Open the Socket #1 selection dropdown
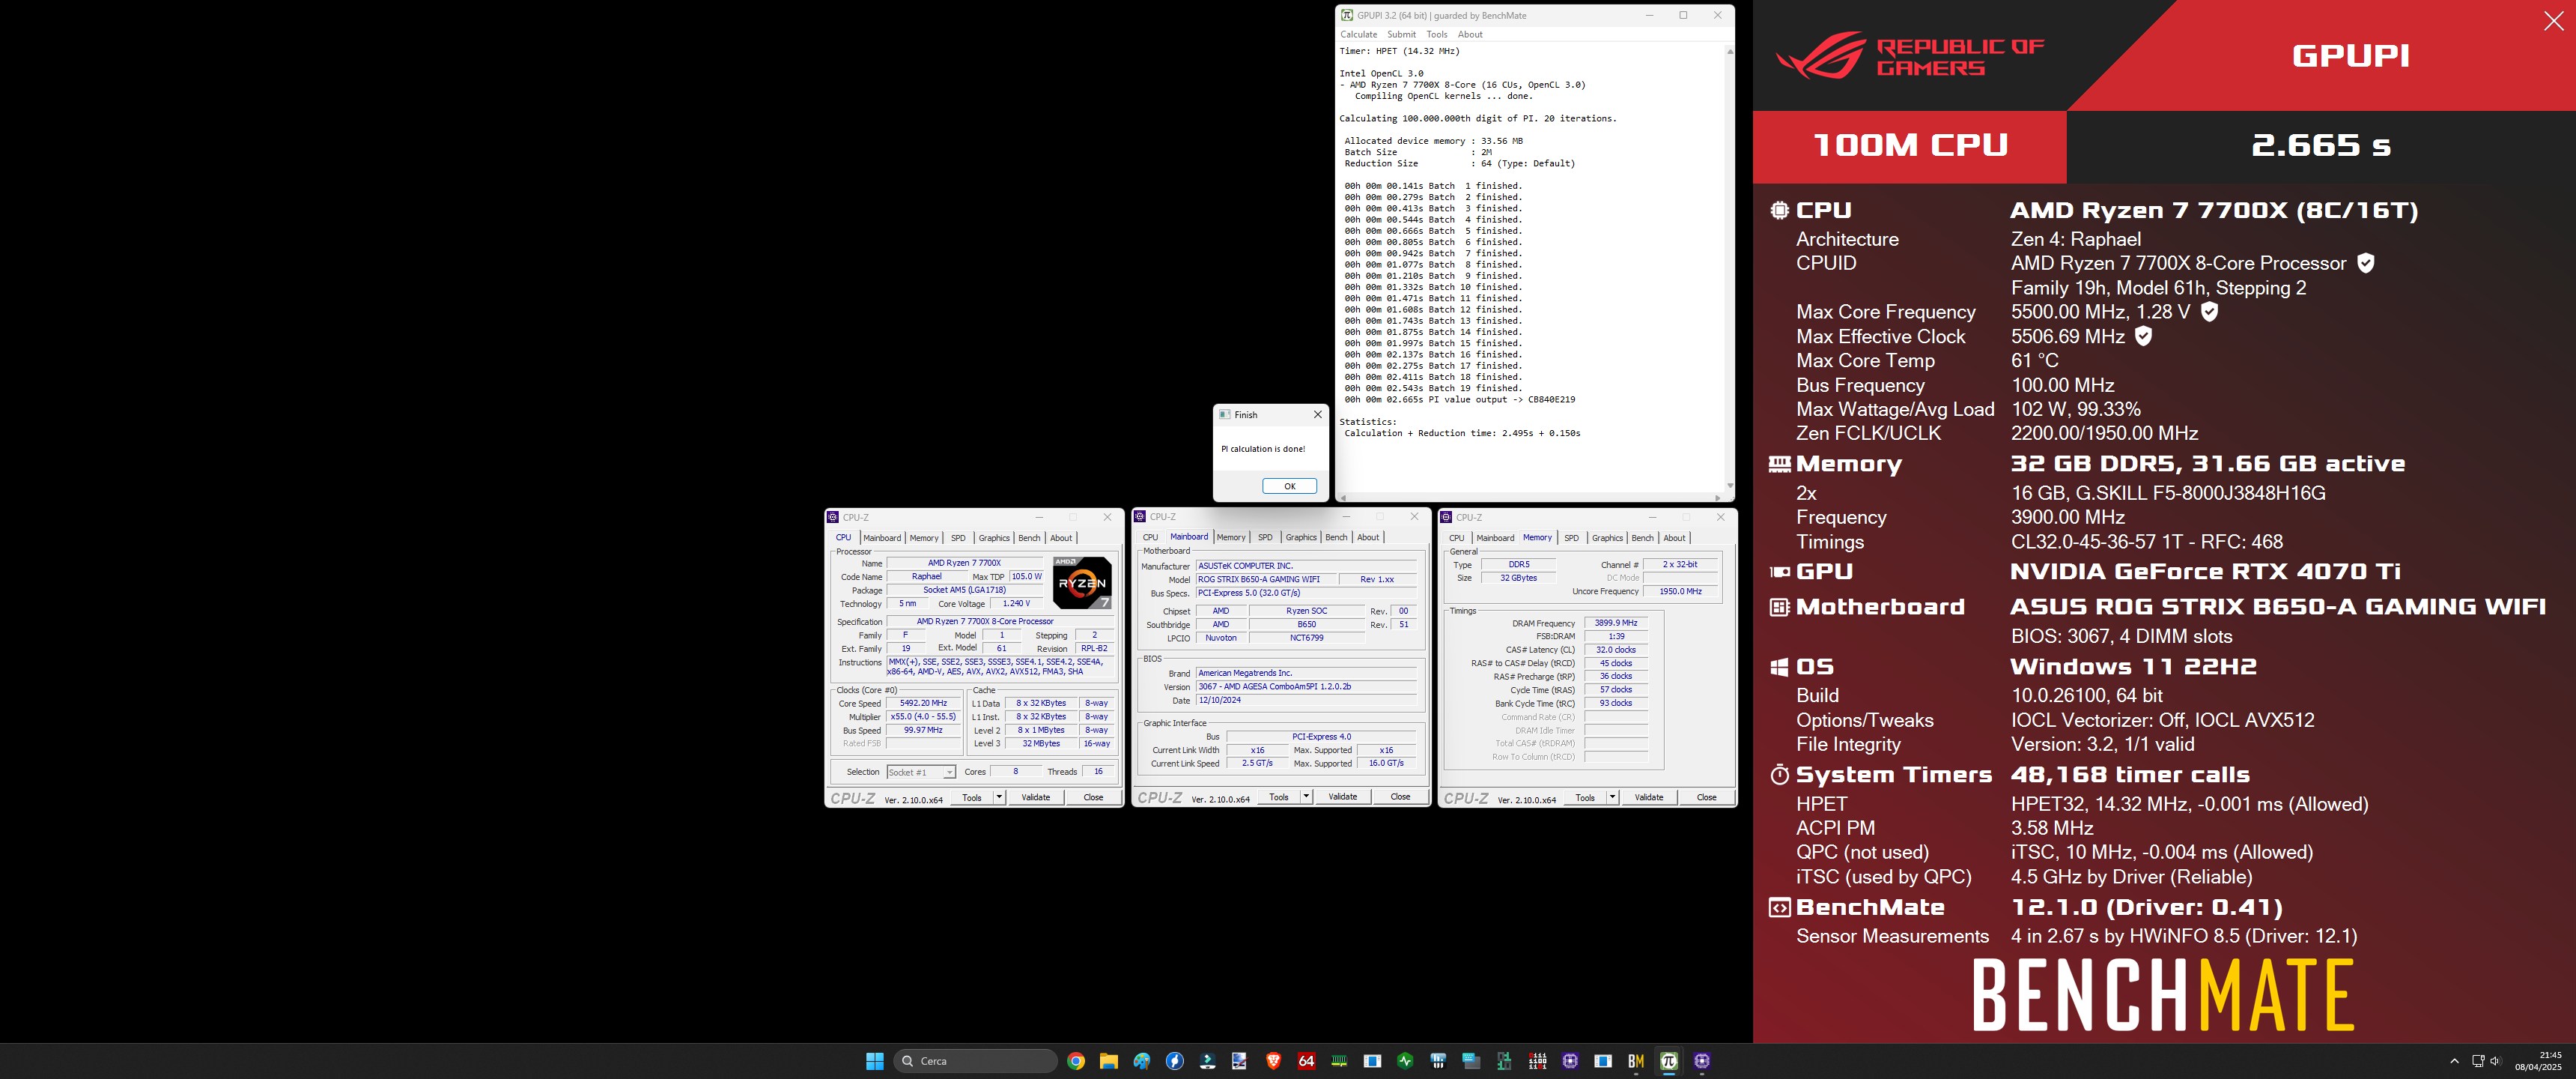Viewport: 2576px width, 1079px height. (921, 772)
